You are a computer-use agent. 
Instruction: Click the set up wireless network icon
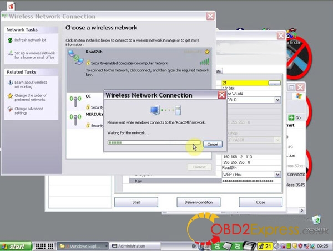pyautogui.click(x=9, y=54)
